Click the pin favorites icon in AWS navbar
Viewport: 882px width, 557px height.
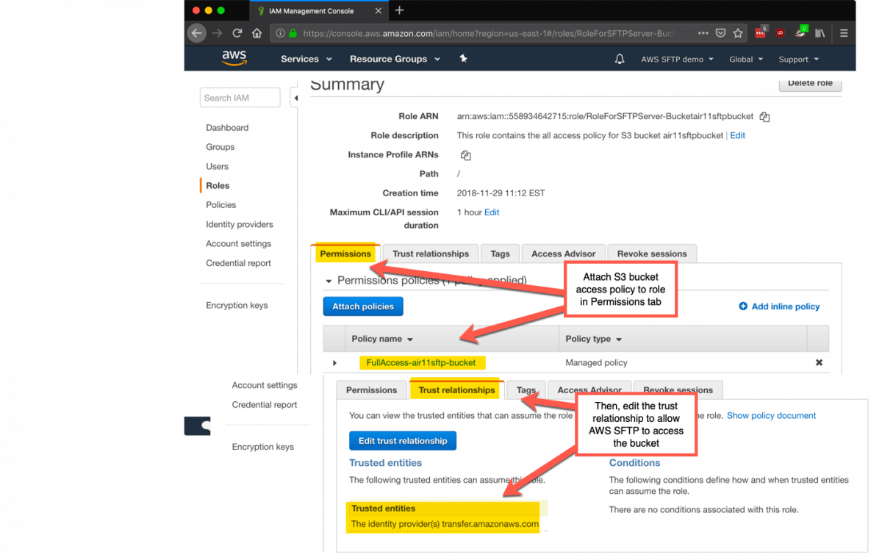coord(463,59)
